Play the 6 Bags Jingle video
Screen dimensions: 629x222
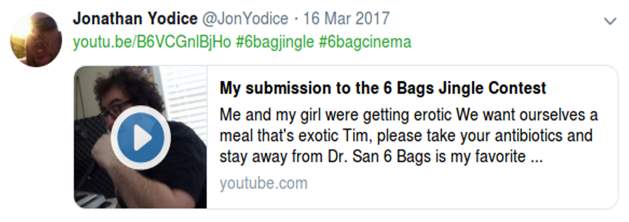click(x=141, y=138)
